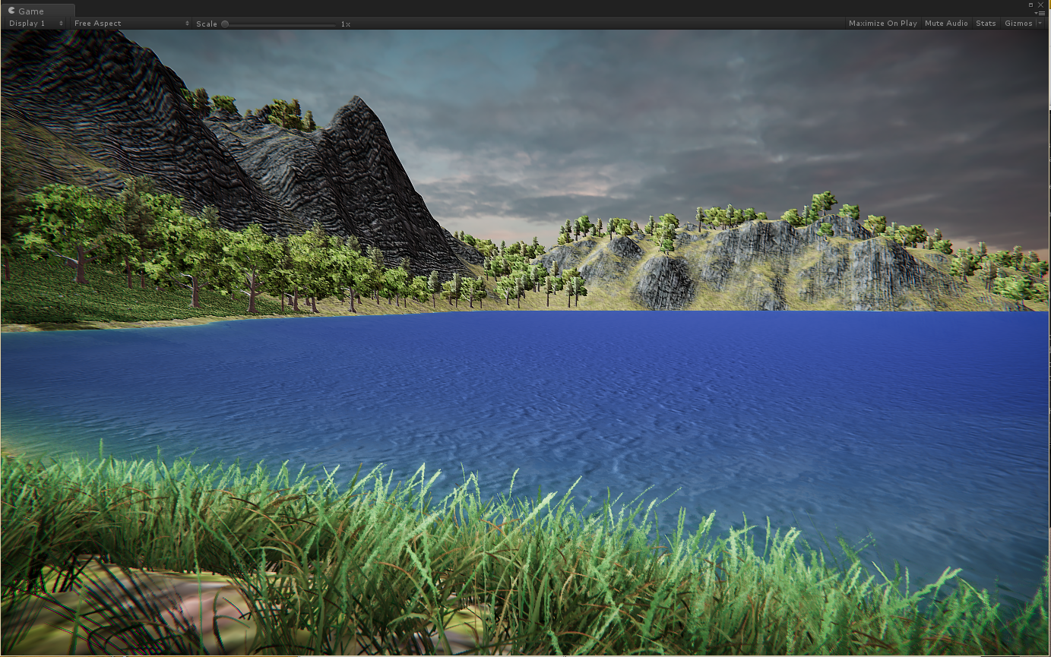Toggle the Stats overlay

[986, 24]
